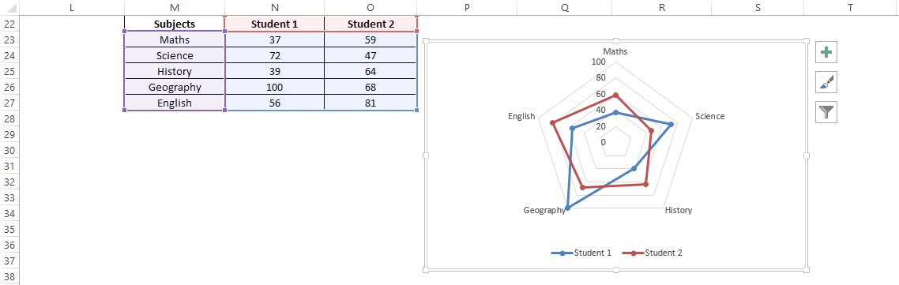This screenshot has height=285, width=899.
Task: Click the cell with value 100
Action: [275, 88]
